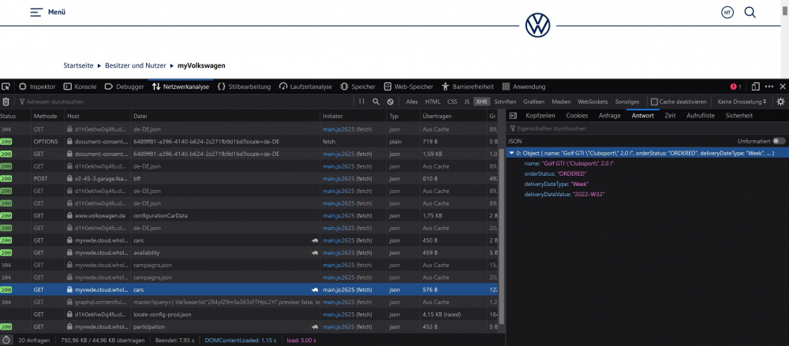Filter requests by WebSockets
Image resolution: width=789 pixels, height=346 pixels.
pos(593,102)
